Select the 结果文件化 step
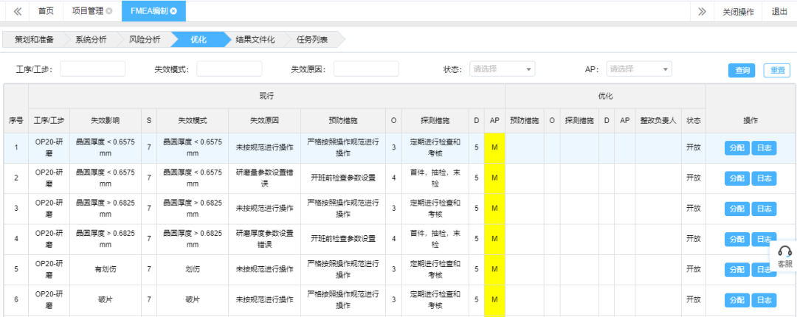This screenshot has width=797, height=317. (255, 39)
